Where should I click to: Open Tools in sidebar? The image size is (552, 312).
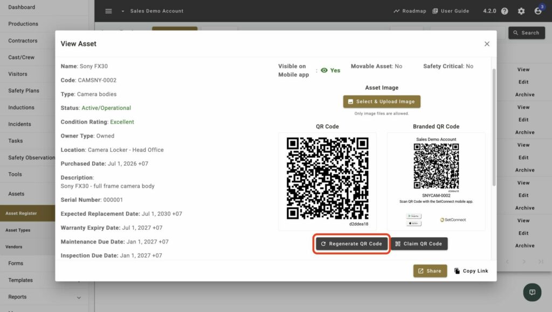click(x=15, y=174)
